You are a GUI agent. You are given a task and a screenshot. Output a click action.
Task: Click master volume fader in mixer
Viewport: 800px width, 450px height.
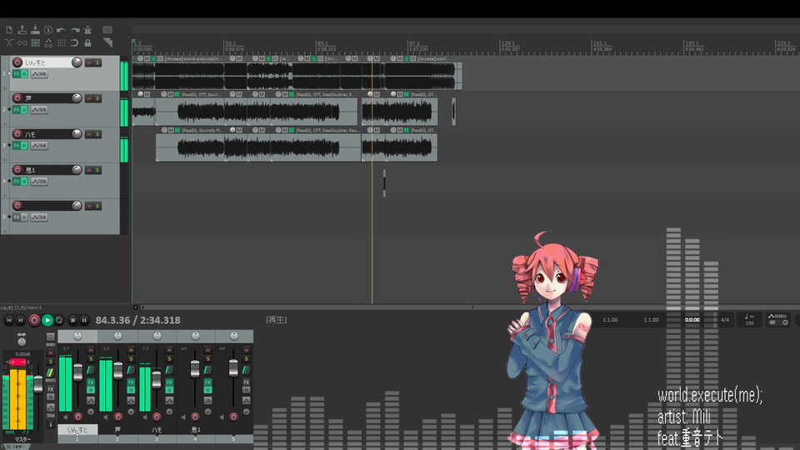click(x=38, y=385)
